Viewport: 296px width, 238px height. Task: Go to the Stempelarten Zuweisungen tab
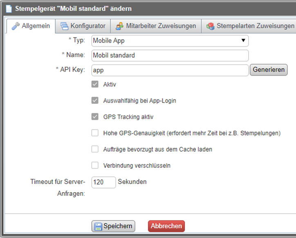255,26
